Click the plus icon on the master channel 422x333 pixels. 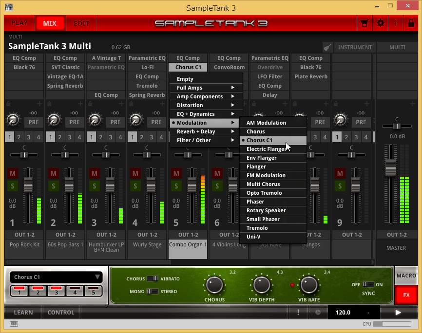pos(412,104)
